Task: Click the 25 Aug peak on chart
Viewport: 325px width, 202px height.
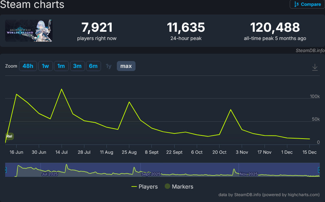Action: 129,102
